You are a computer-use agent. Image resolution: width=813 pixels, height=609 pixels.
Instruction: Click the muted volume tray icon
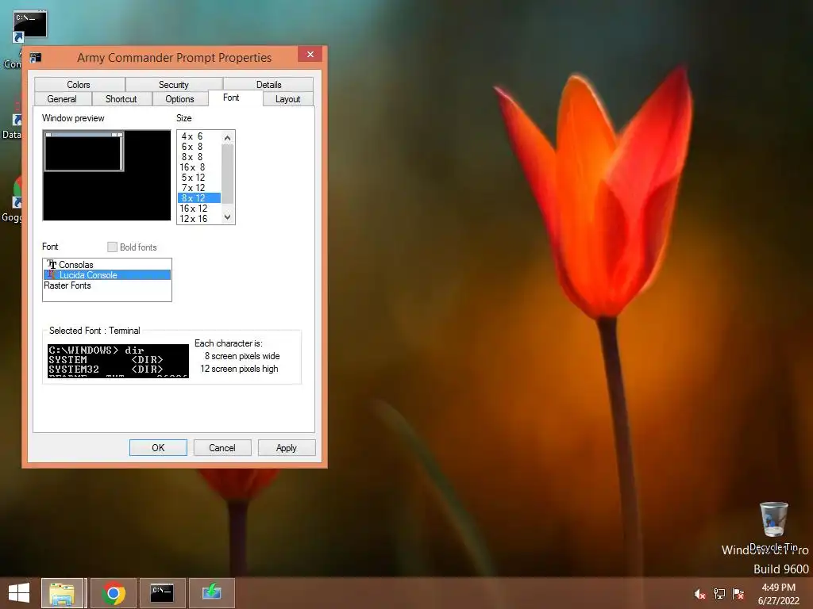[x=699, y=594]
